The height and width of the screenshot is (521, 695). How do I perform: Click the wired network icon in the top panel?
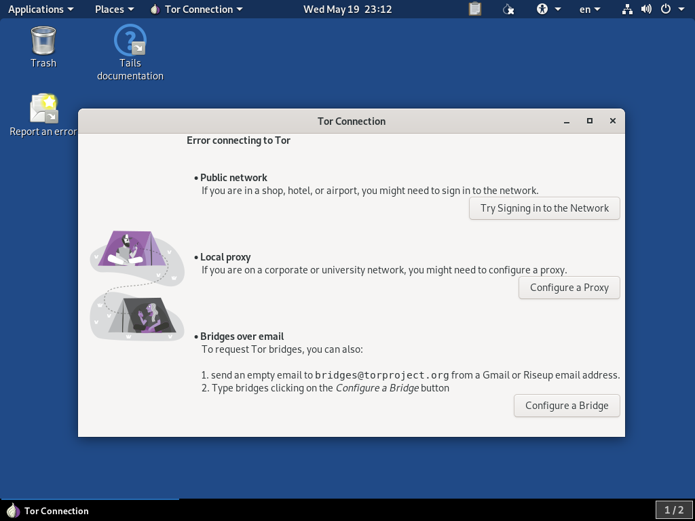627,9
